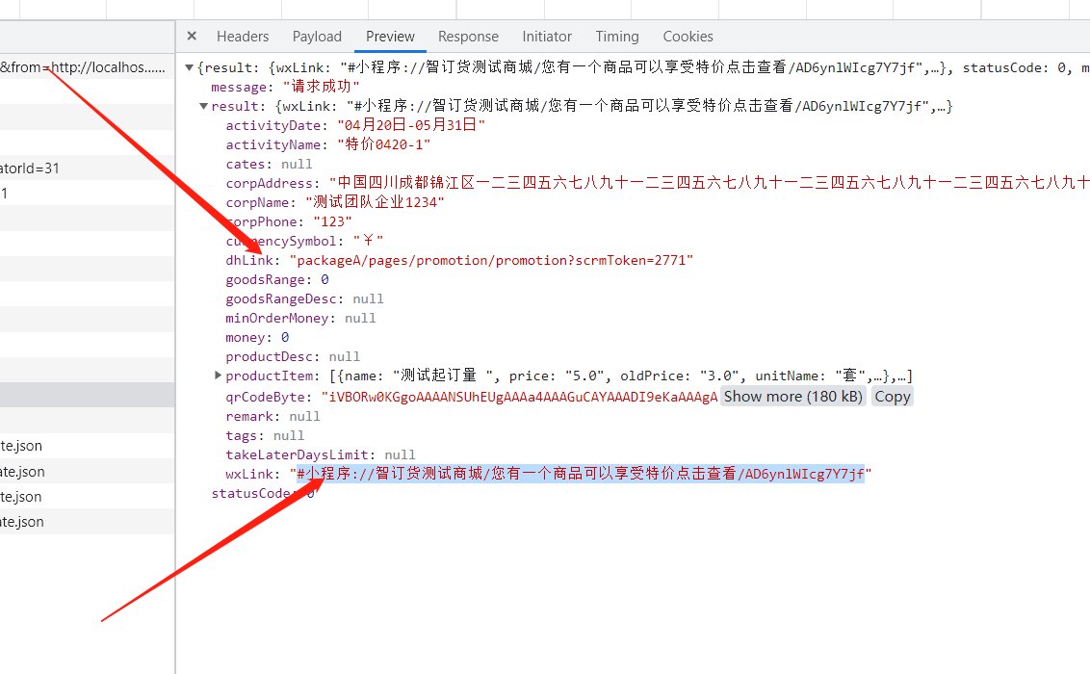Switch to the Response tab

click(468, 37)
